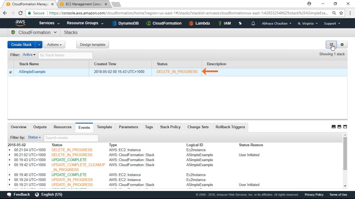Viewport: 355px width, 199px height.
Task: Switch to the Outputs tab
Action: tap(40, 127)
